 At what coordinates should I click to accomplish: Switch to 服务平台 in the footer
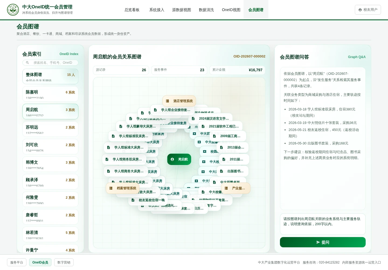[17, 262]
